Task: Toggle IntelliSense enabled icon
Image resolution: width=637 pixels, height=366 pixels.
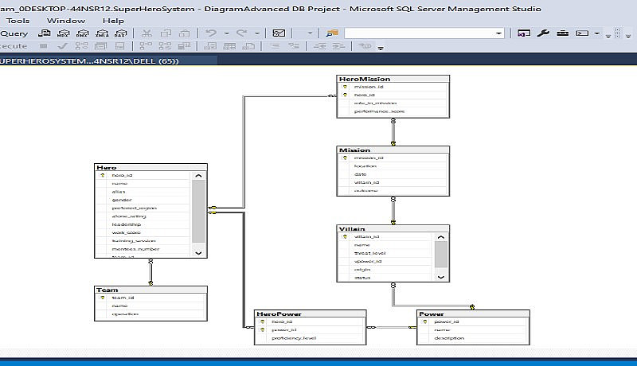Action: click(119, 46)
